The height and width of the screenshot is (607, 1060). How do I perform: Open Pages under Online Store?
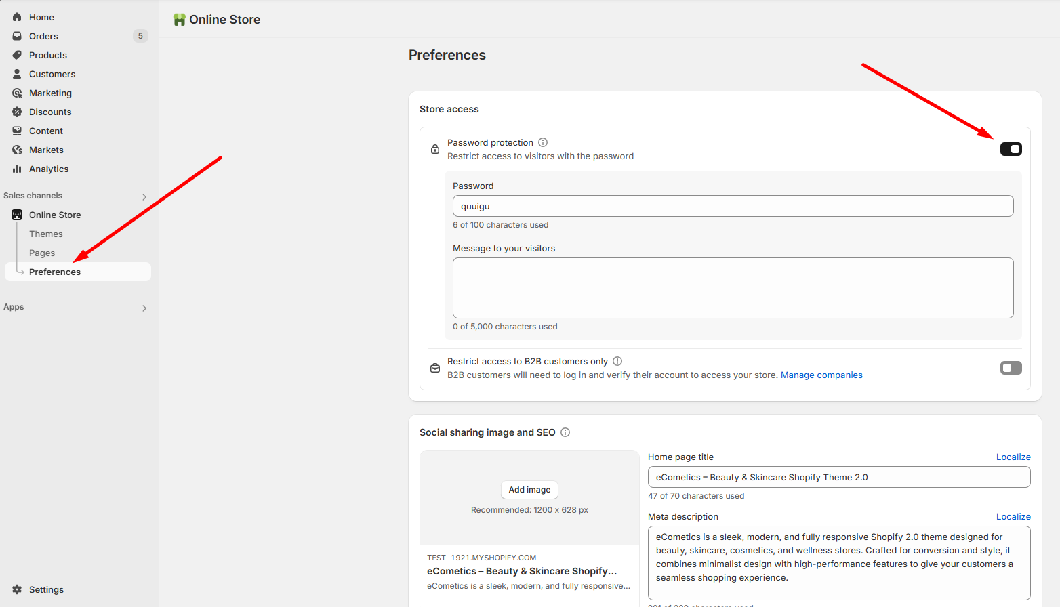(x=42, y=253)
